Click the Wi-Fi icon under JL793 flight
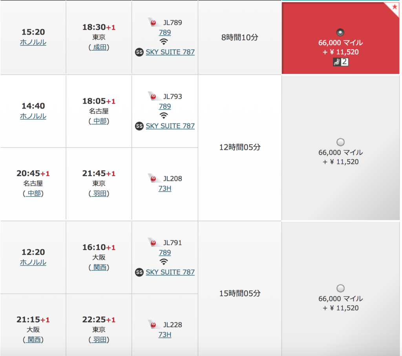 [164, 116]
